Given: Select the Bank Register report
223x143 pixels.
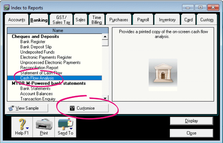Looking at the screenshot, I should coord(33,42).
